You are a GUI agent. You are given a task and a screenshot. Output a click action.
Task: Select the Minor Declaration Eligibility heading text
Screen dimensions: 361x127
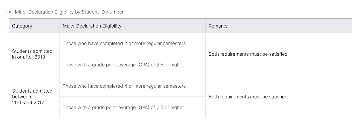[69, 12]
